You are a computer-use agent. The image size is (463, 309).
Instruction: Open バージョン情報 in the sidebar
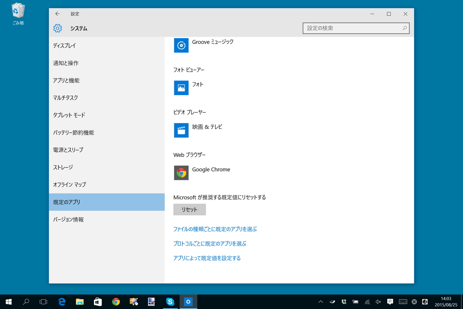pyautogui.click(x=107, y=220)
